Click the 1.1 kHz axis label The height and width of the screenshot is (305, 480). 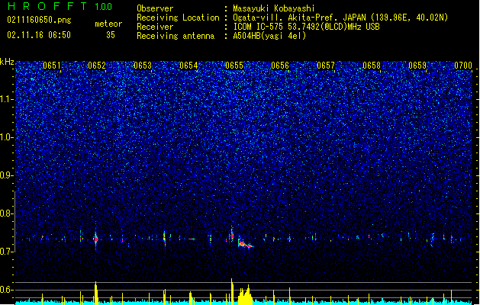7,99
